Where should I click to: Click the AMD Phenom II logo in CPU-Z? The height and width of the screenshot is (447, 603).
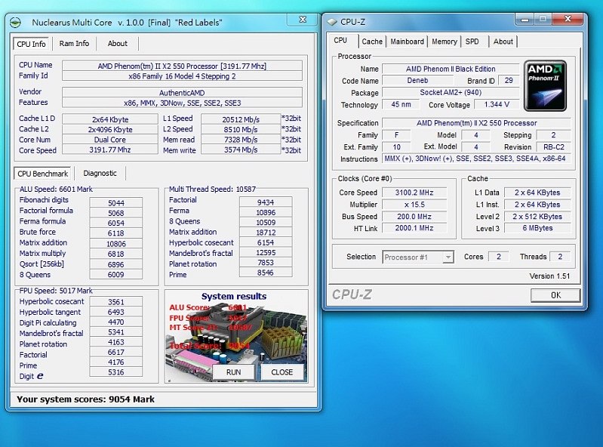click(x=546, y=85)
